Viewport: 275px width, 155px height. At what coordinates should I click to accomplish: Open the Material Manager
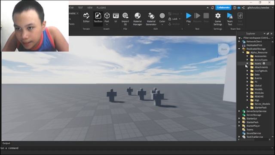pos(137,19)
